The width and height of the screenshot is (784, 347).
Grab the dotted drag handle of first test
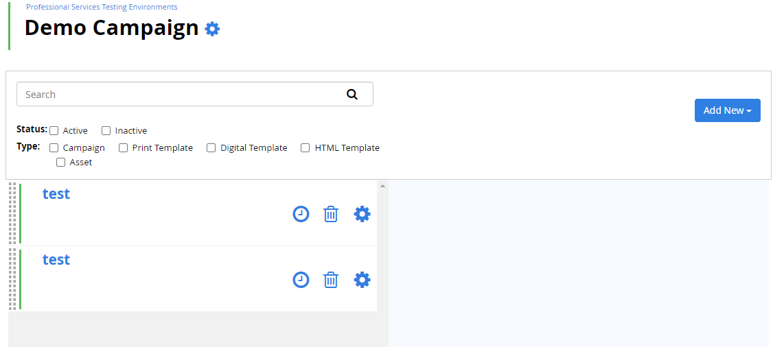click(x=12, y=213)
